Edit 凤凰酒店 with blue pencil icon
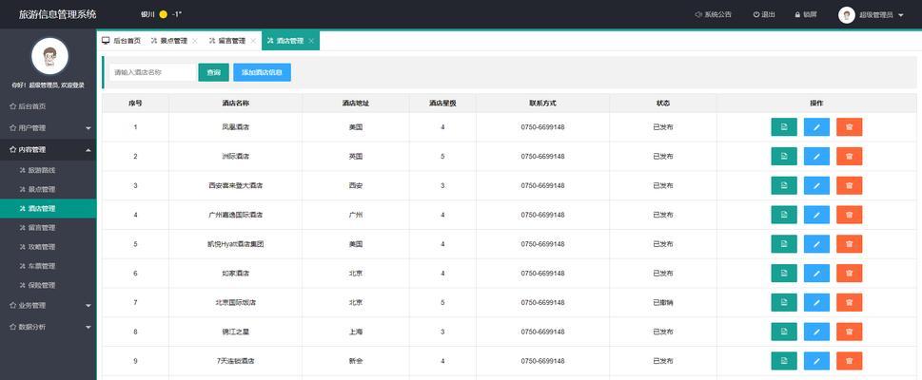Image resolution: width=922 pixels, height=380 pixels. [x=816, y=127]
